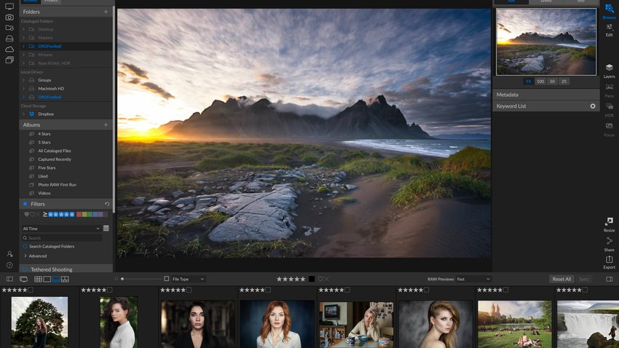Switch to grid view
Image resolution: width=619 pixels, height=348 pixels.
point(39,279)
